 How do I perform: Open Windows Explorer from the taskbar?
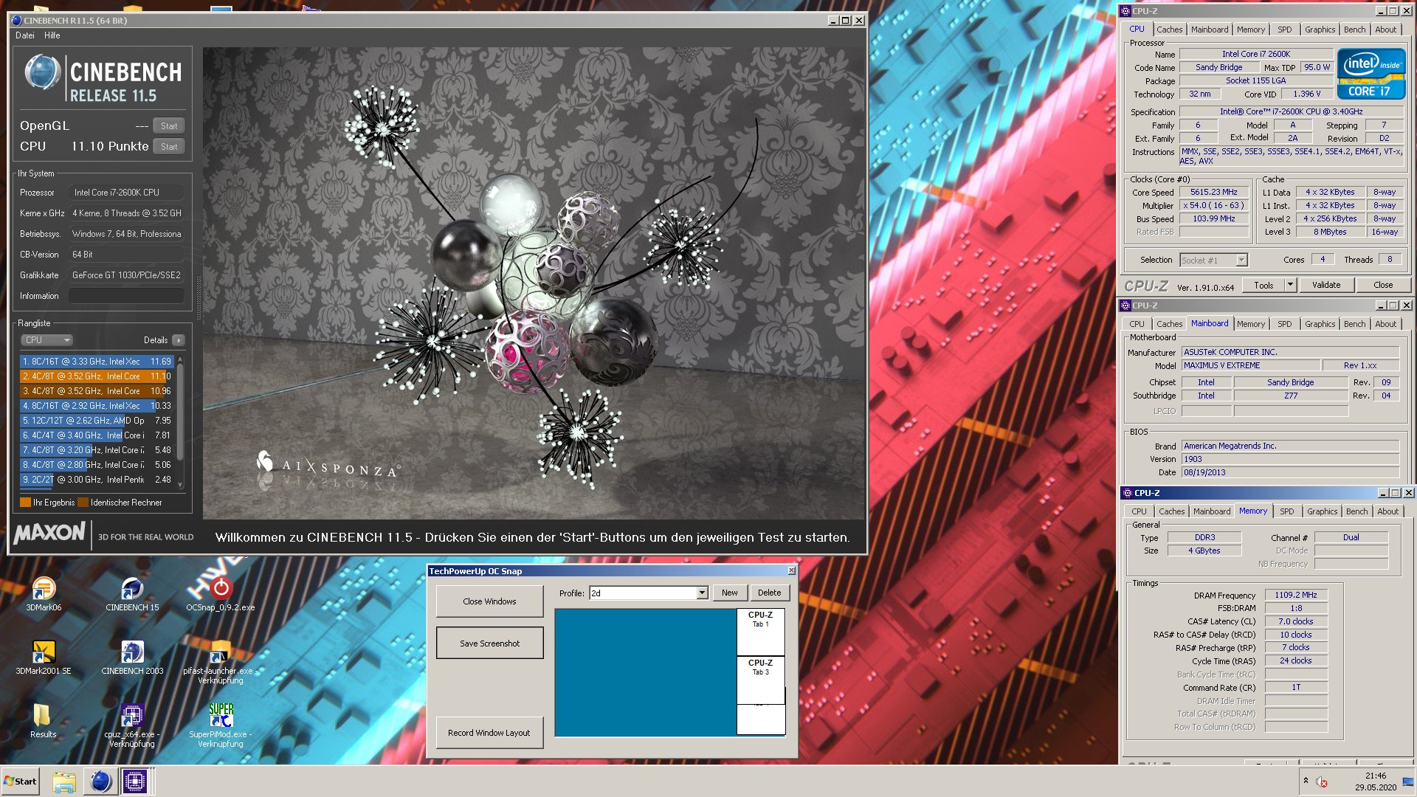(64, 782)
